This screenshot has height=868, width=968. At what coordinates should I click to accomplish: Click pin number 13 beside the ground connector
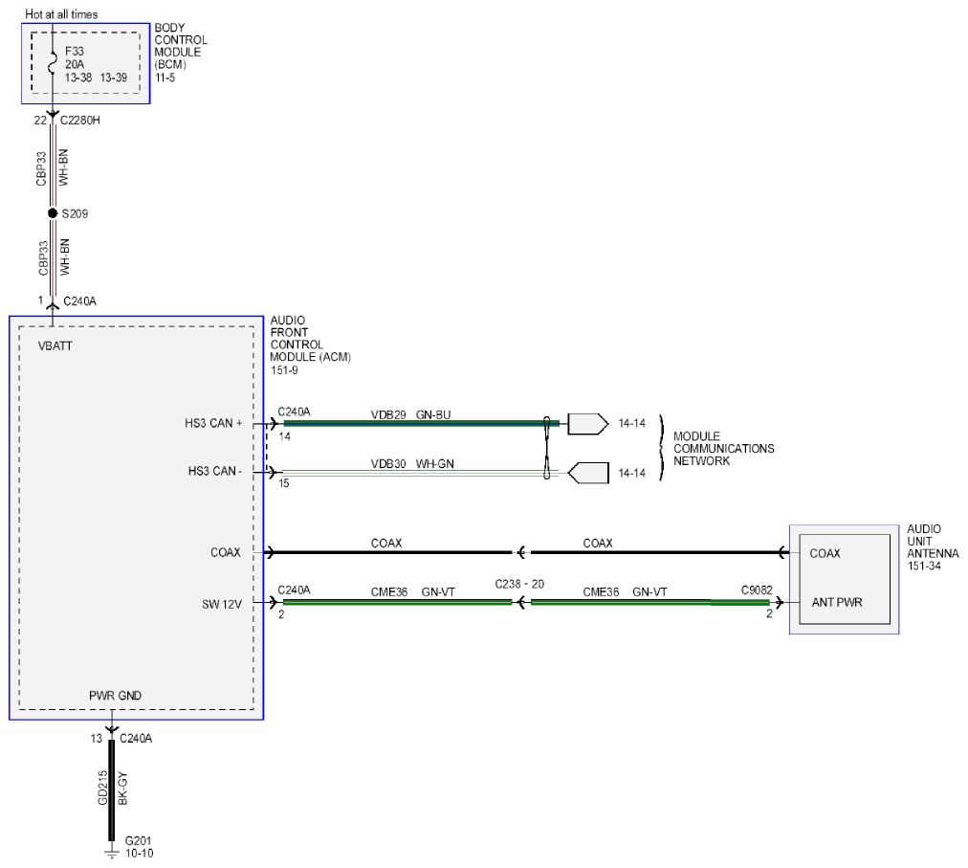(x=97, y=738)
